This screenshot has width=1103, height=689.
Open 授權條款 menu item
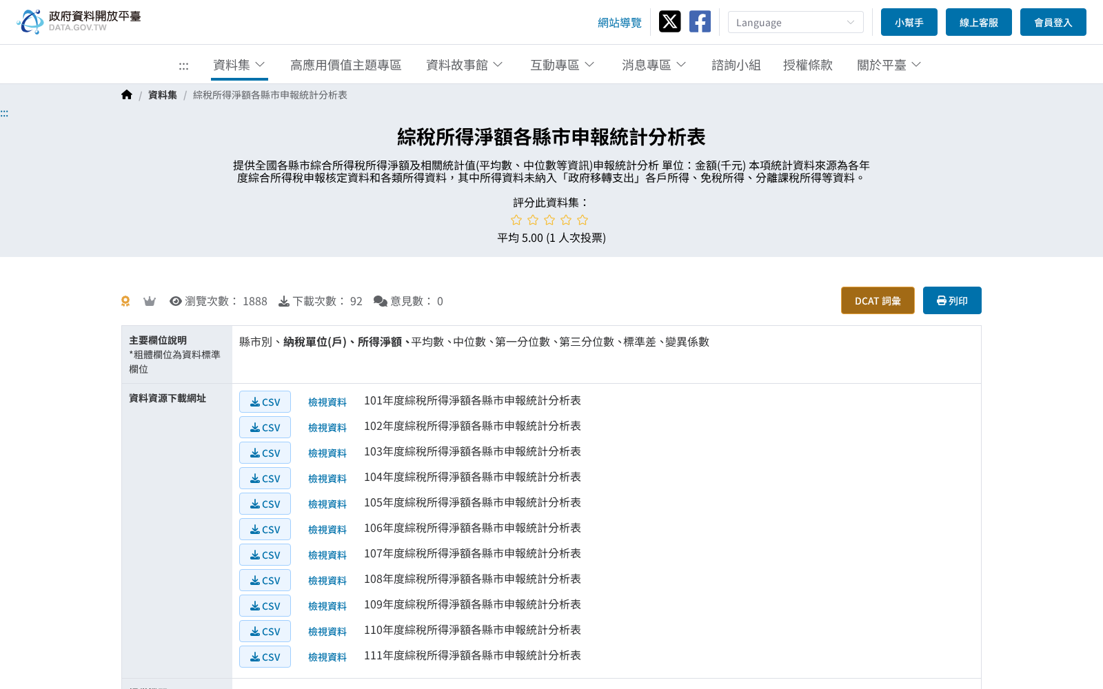pos(808,65)
